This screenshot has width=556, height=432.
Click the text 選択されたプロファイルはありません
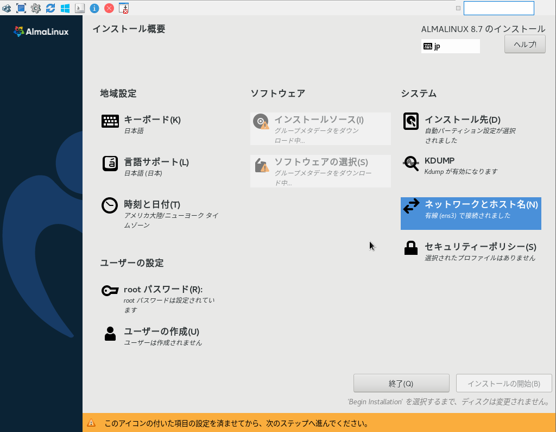point(480,258)
